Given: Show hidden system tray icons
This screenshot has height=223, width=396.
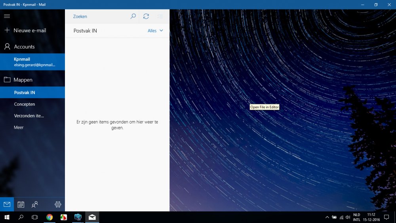Looking at the screenshot, I should [327, 217].
